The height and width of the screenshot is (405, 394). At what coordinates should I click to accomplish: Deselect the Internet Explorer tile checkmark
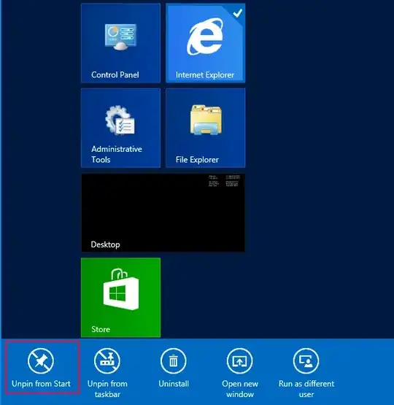238,12
